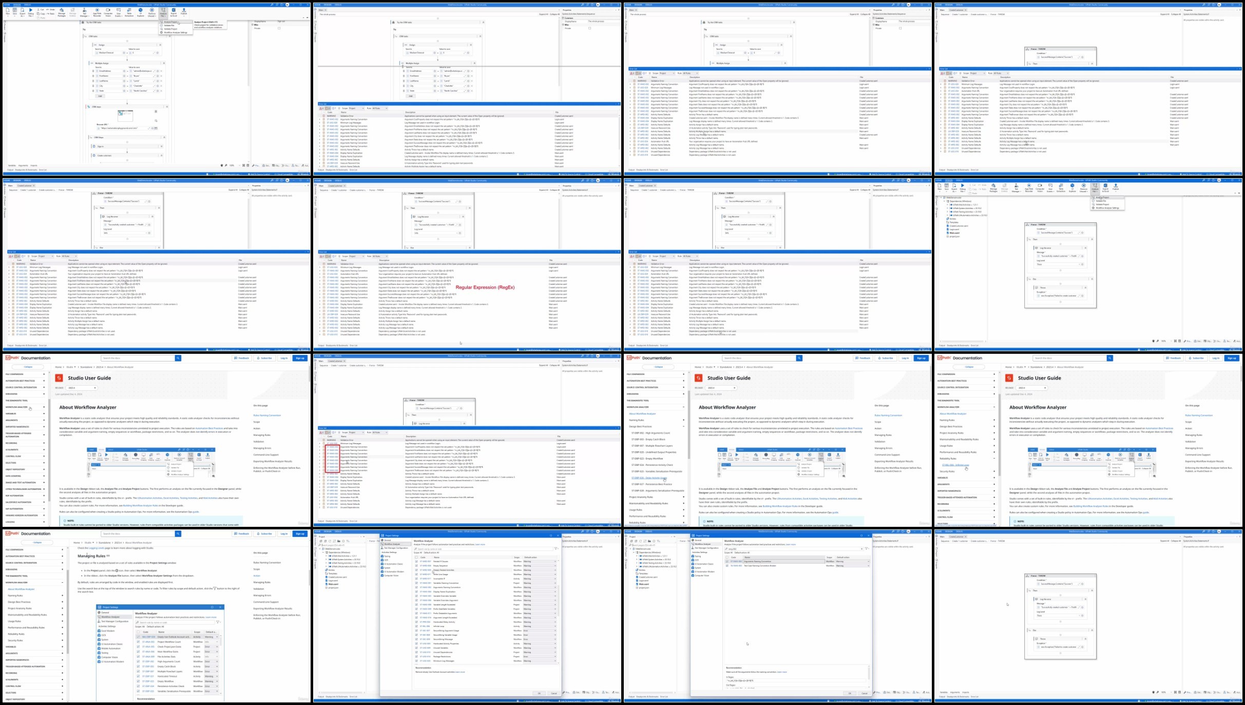Open ST-DBP-023 Empty Workflow in the docs sidebar
This screenshot has width=1245, height=705.
[x=647, y=459]
